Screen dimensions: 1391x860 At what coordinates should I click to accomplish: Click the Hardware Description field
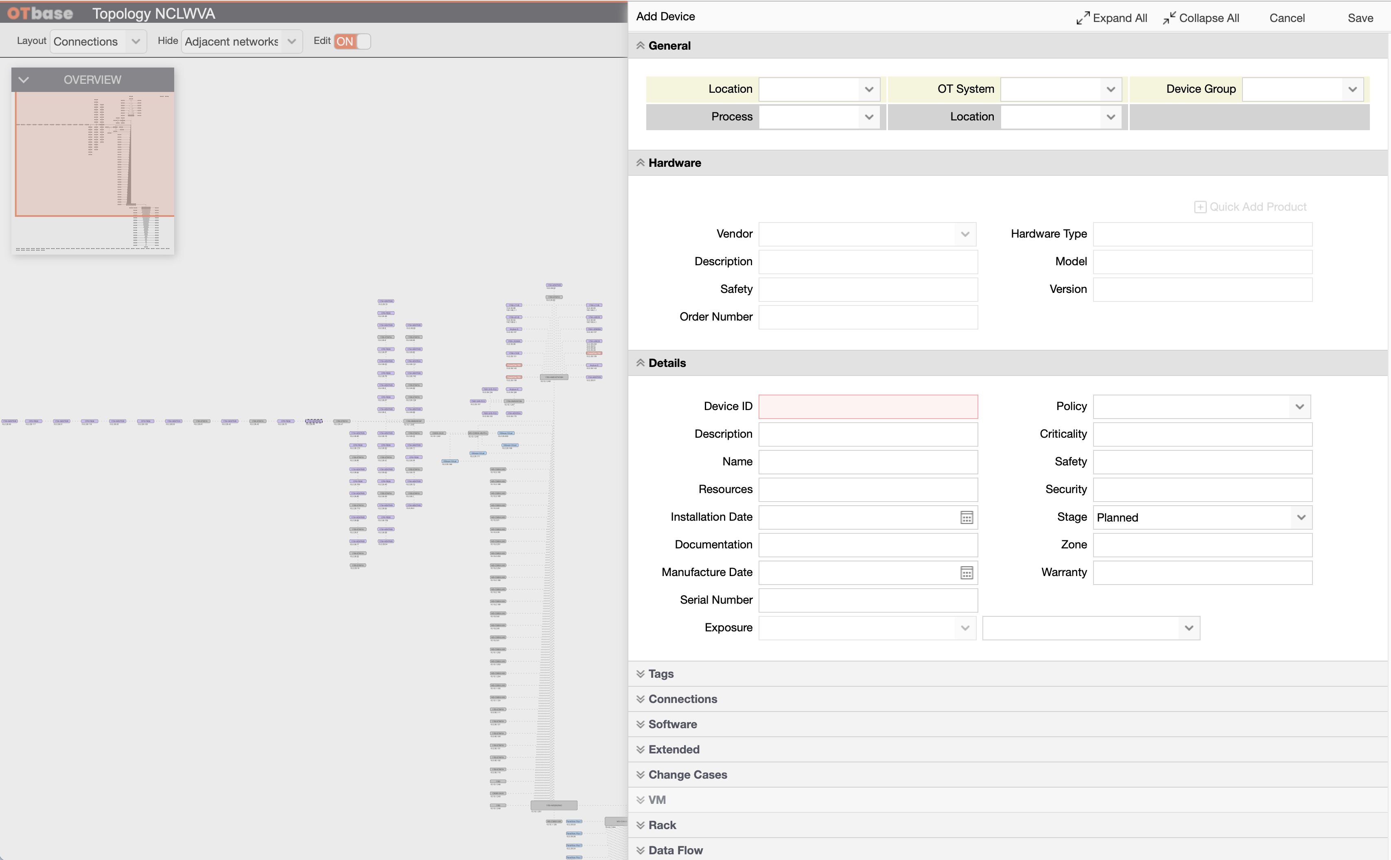868,262
